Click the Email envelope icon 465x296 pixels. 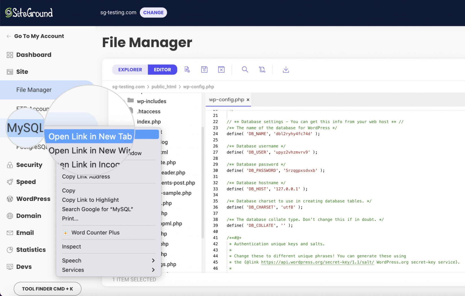(x=10, y=233)
